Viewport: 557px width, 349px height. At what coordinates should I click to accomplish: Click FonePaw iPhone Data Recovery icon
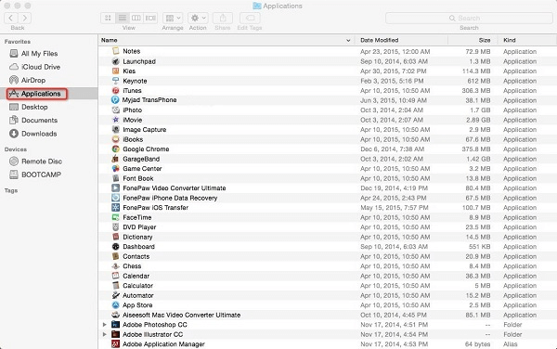[x=115, y=198]
